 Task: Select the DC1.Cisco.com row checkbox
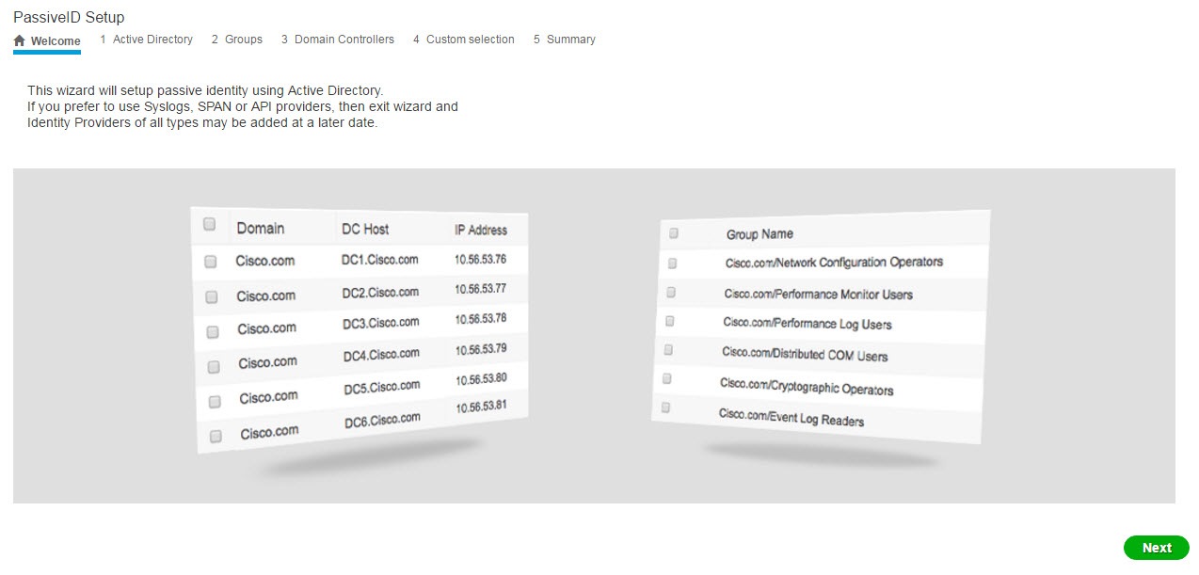210,262
